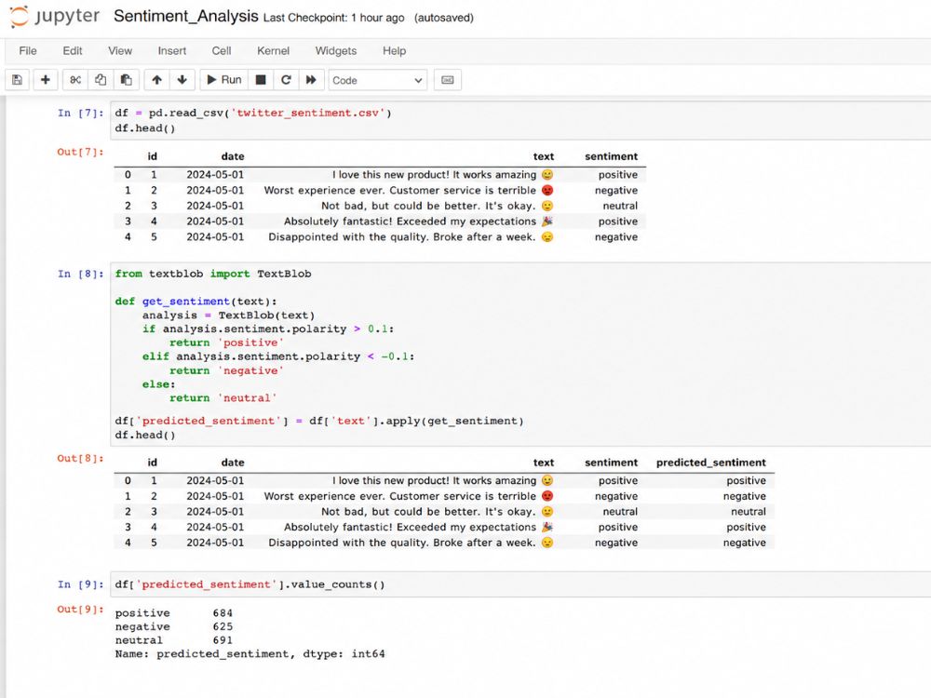Screen dimensions: 931x698
Task: Click the Jupyter logo
Action: (x=55, y=17)
